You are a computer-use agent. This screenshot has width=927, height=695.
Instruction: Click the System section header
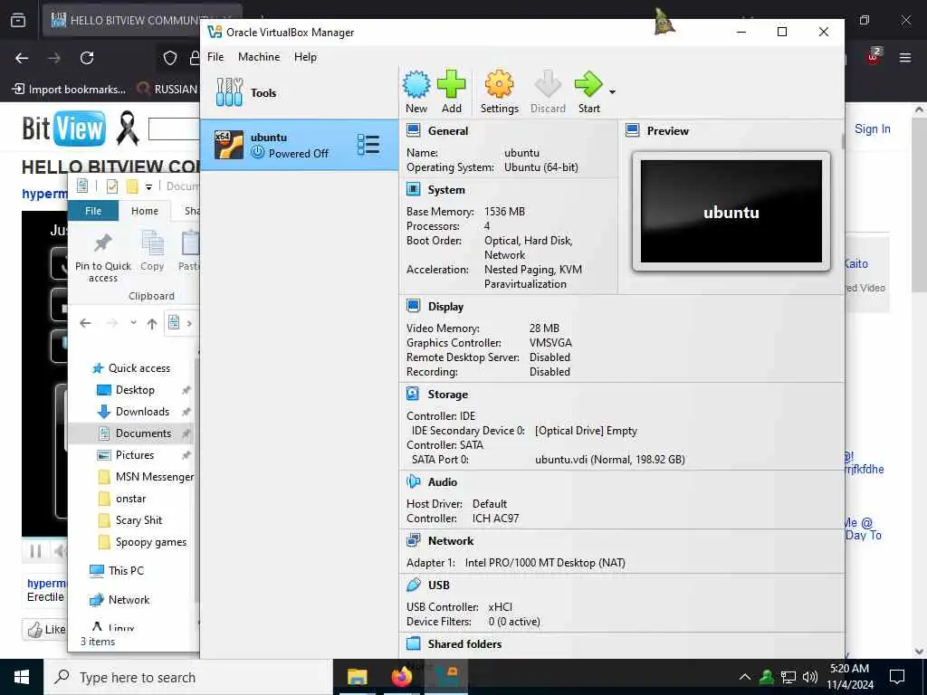click(446, 190)
